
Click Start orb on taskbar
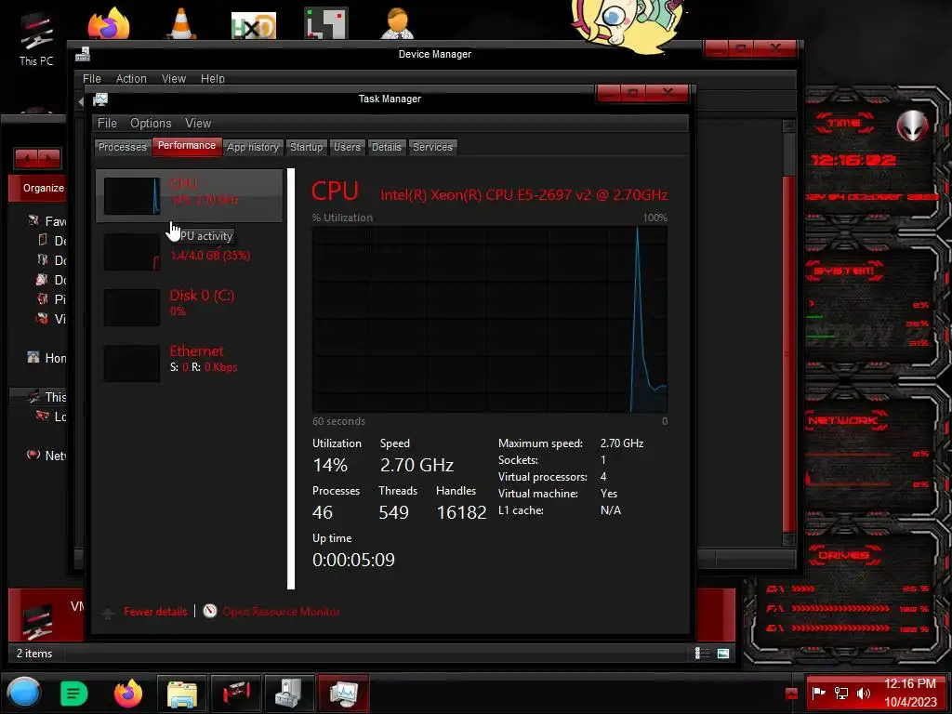click(x=24, y=693)
